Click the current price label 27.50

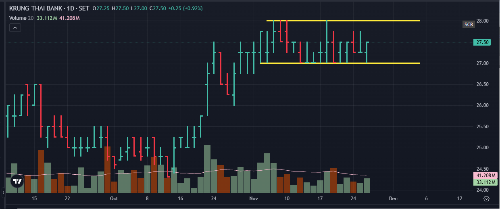pyautogui.click(x=483, y=42)
